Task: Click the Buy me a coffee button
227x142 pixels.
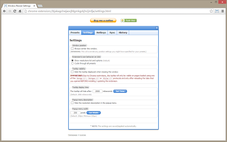Action: [103, 21]
